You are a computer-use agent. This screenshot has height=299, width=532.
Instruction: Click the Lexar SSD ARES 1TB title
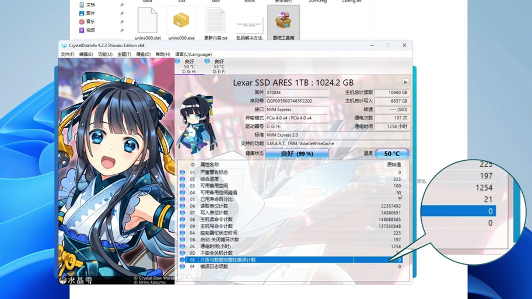tap(293, 82)
